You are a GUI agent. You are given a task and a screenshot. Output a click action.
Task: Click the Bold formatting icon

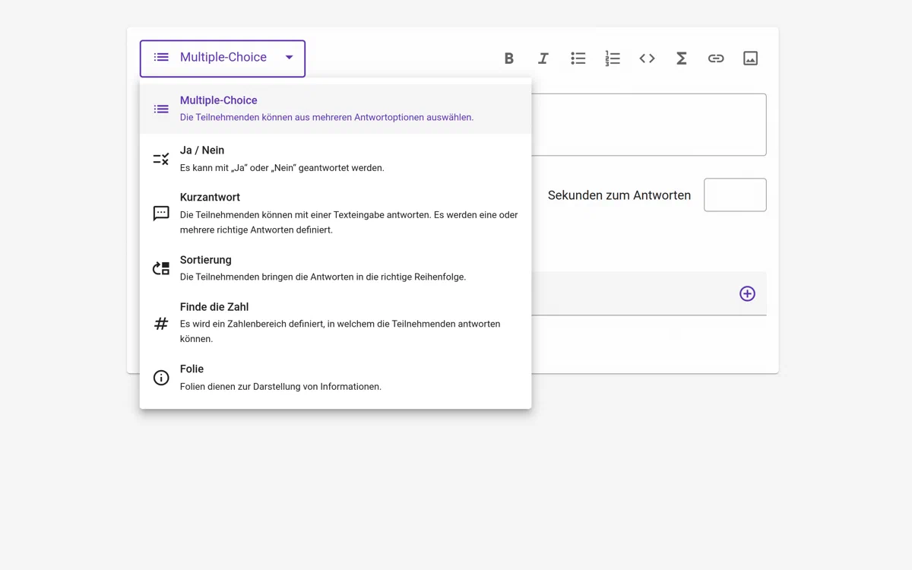click(x=508, y=59)
